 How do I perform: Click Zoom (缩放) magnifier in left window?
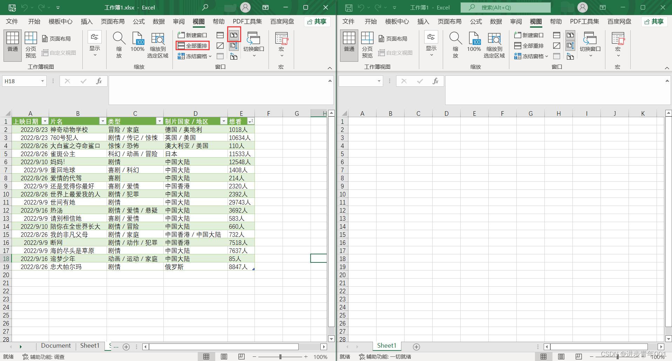click(119, 45)
